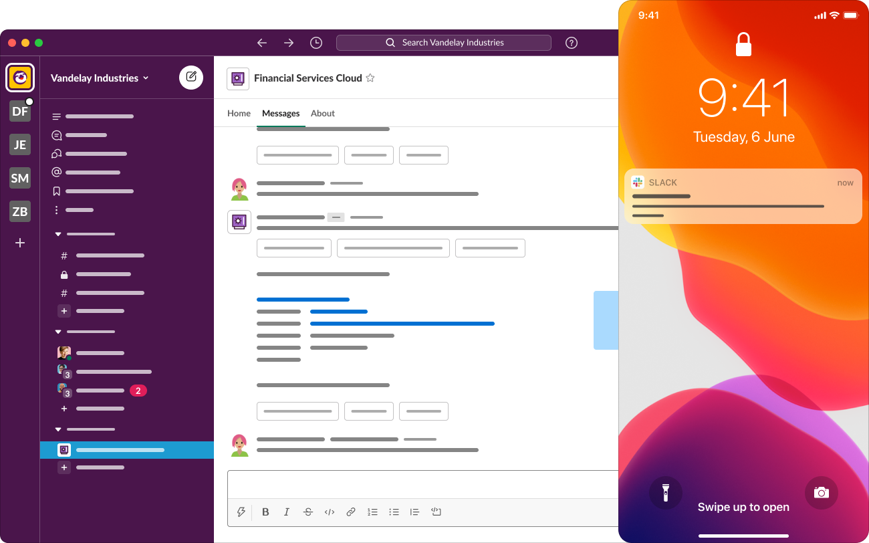Image resolution: width=869 pixels, height=543 pixels.
Task: Toggle blockquote formatting
Action: tap(414, 512)
